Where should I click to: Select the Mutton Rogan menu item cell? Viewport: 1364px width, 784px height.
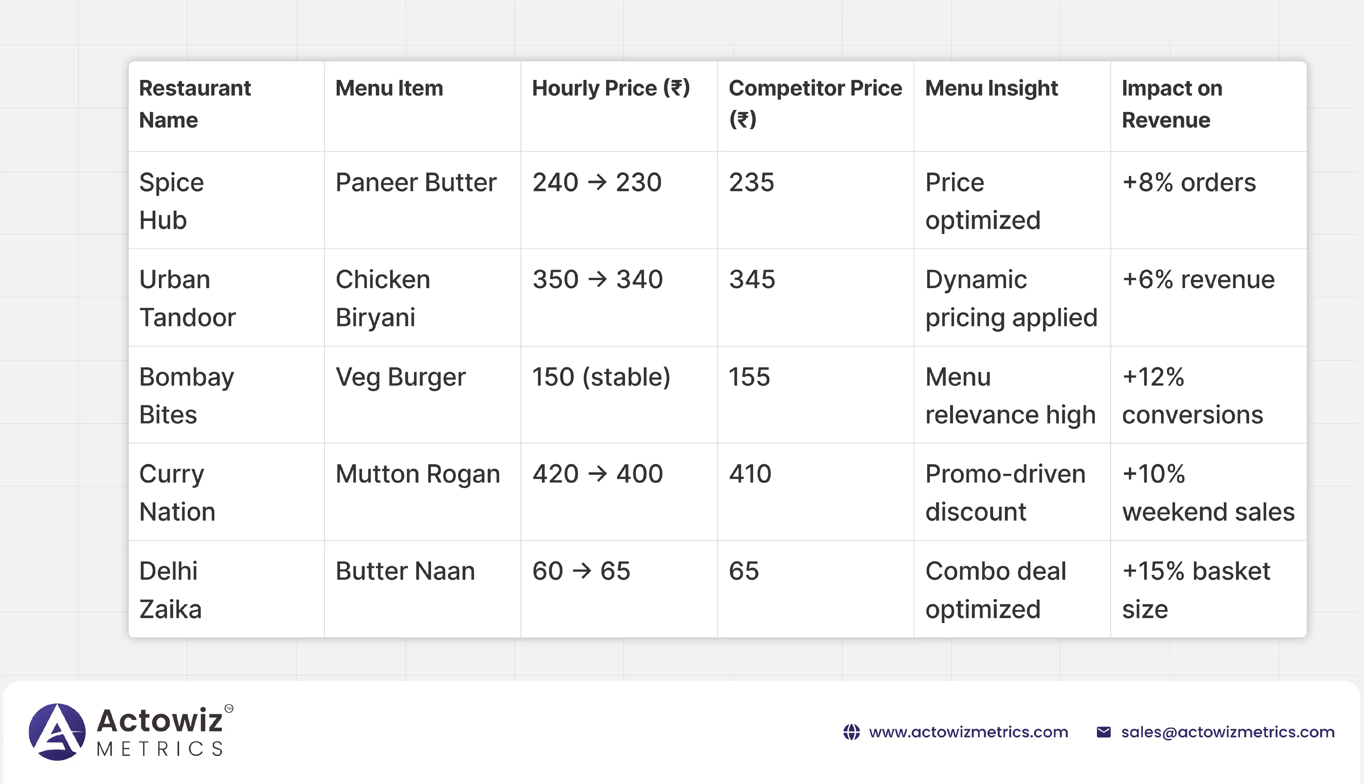click(x=418, y=474)
